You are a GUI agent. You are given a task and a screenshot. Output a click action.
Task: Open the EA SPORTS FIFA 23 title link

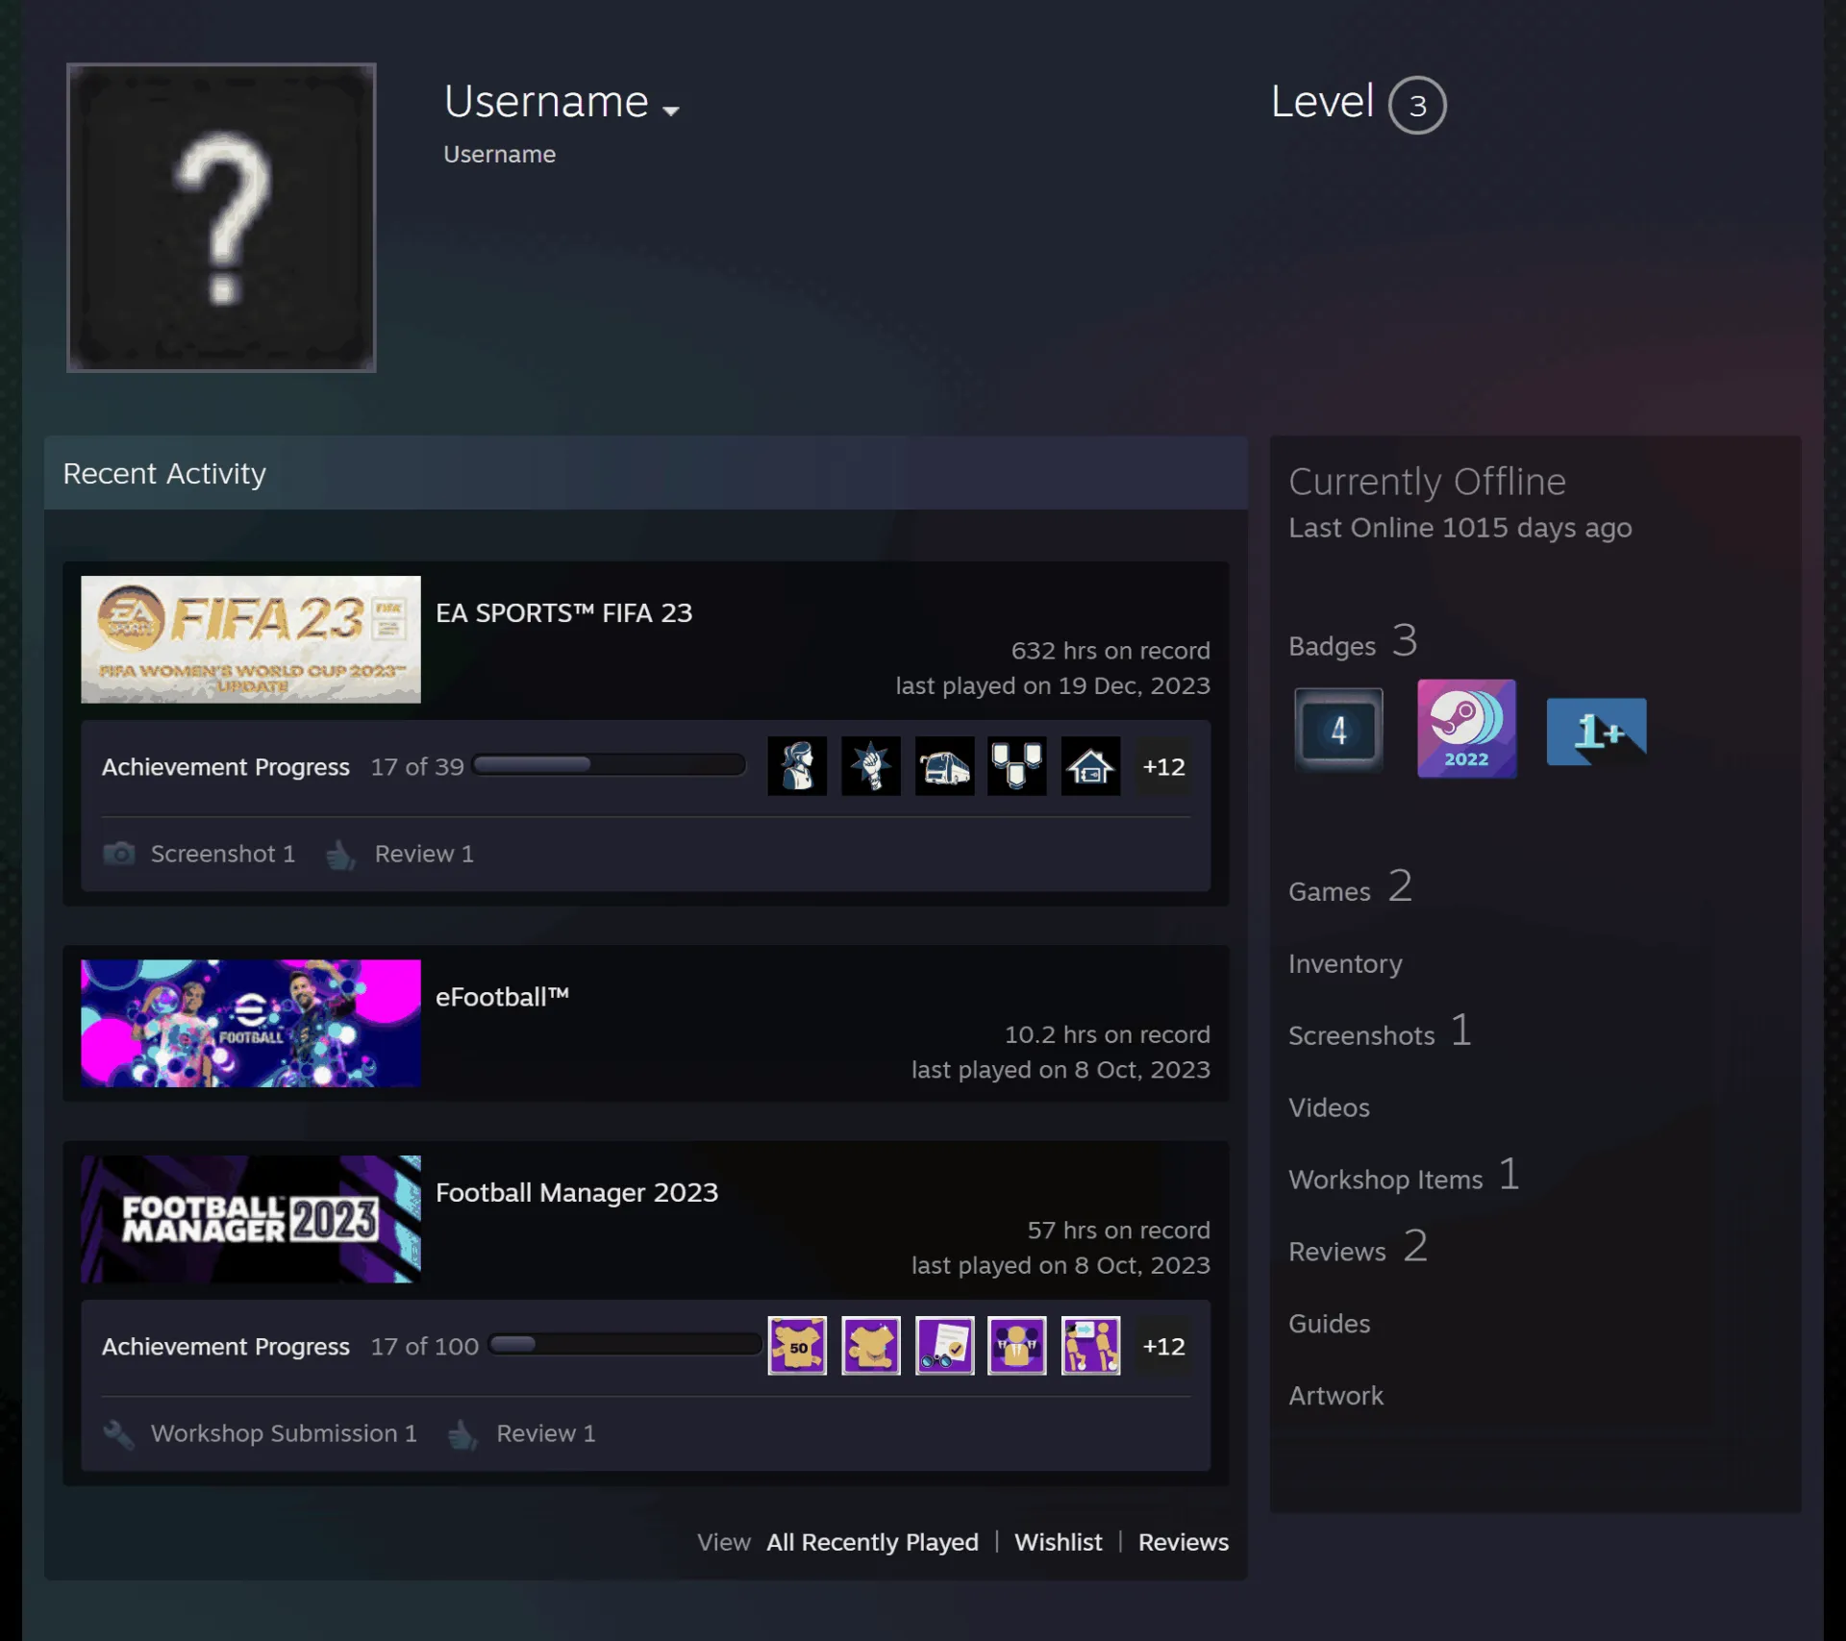point(563,613)
